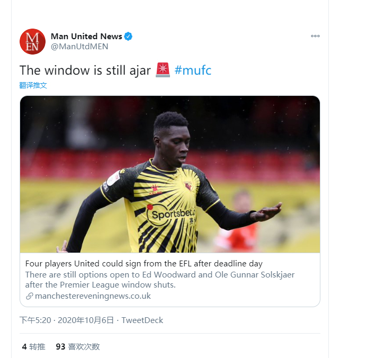Open the #mufc hashtag link

point(193,70)
